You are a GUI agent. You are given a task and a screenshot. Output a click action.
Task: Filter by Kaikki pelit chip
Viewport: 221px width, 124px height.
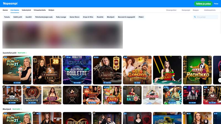18,17
